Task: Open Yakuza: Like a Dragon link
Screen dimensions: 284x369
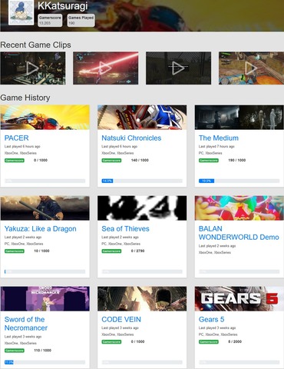Action: (x=40, y=228)
